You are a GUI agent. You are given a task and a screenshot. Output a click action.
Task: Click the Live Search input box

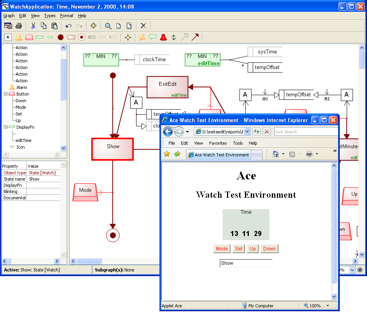305,132
